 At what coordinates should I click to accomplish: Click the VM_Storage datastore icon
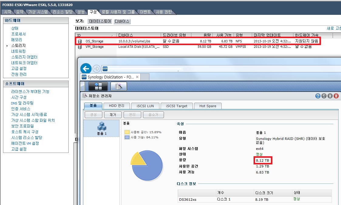click(80, 47)
